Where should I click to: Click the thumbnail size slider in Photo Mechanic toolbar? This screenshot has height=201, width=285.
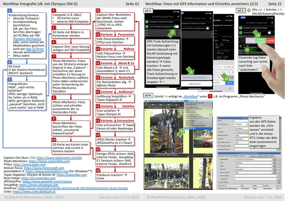point(157,107)
